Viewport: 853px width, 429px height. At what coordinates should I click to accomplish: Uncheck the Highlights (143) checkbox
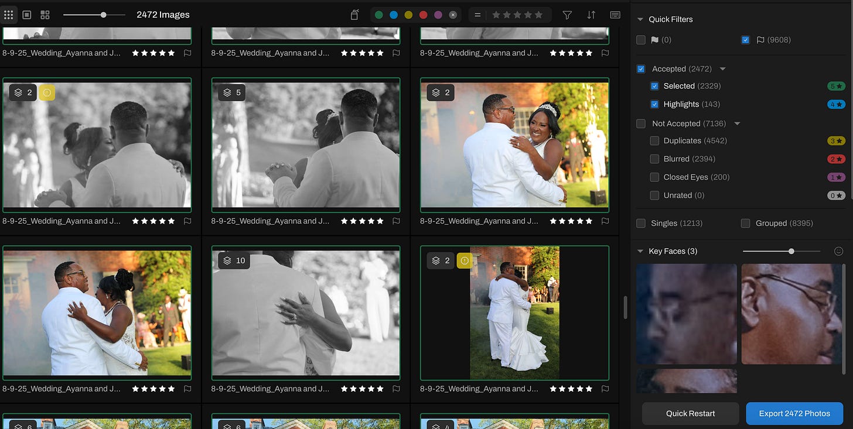coord(654,104)
